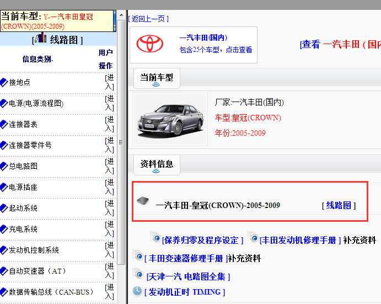Select the 当前车型 tab
381x304 pixels.
(x=157, y=78)
